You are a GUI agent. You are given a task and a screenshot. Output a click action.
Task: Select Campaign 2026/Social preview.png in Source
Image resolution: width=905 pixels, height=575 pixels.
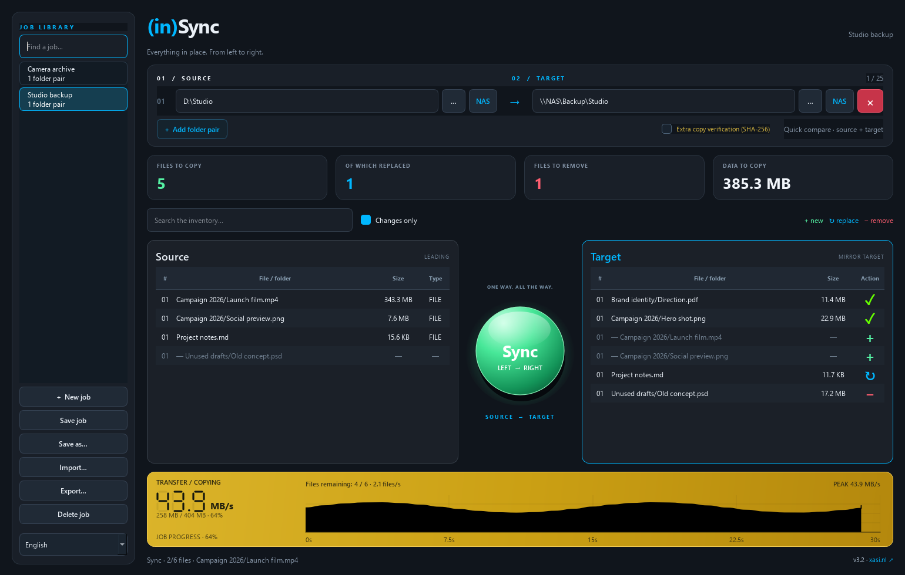(303, 319)
